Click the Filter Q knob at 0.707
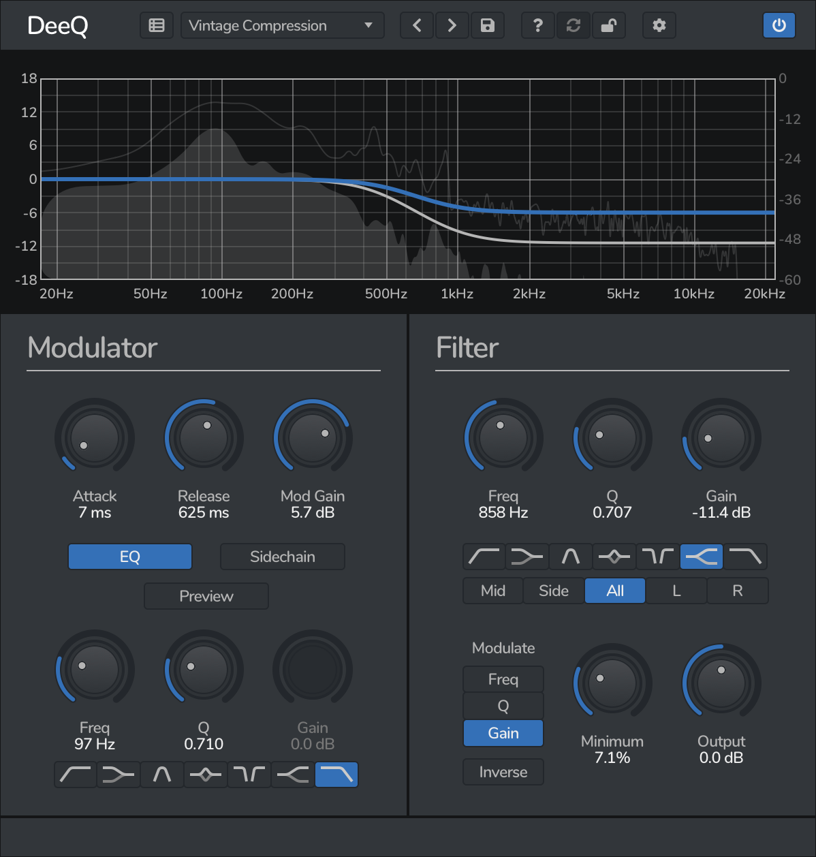The image size is (816, 857). click(x=612, y=438)
